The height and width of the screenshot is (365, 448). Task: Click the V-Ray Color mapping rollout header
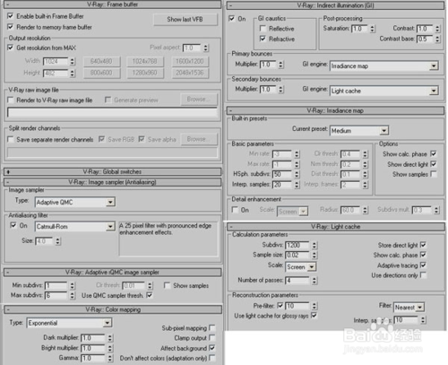[112, 309]
